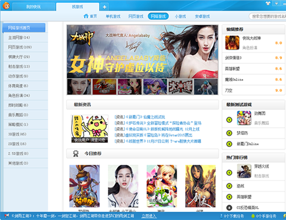286x220 pixels.
Task: Select 即时战略 (6) category
Action: click(x=26, y=105)
